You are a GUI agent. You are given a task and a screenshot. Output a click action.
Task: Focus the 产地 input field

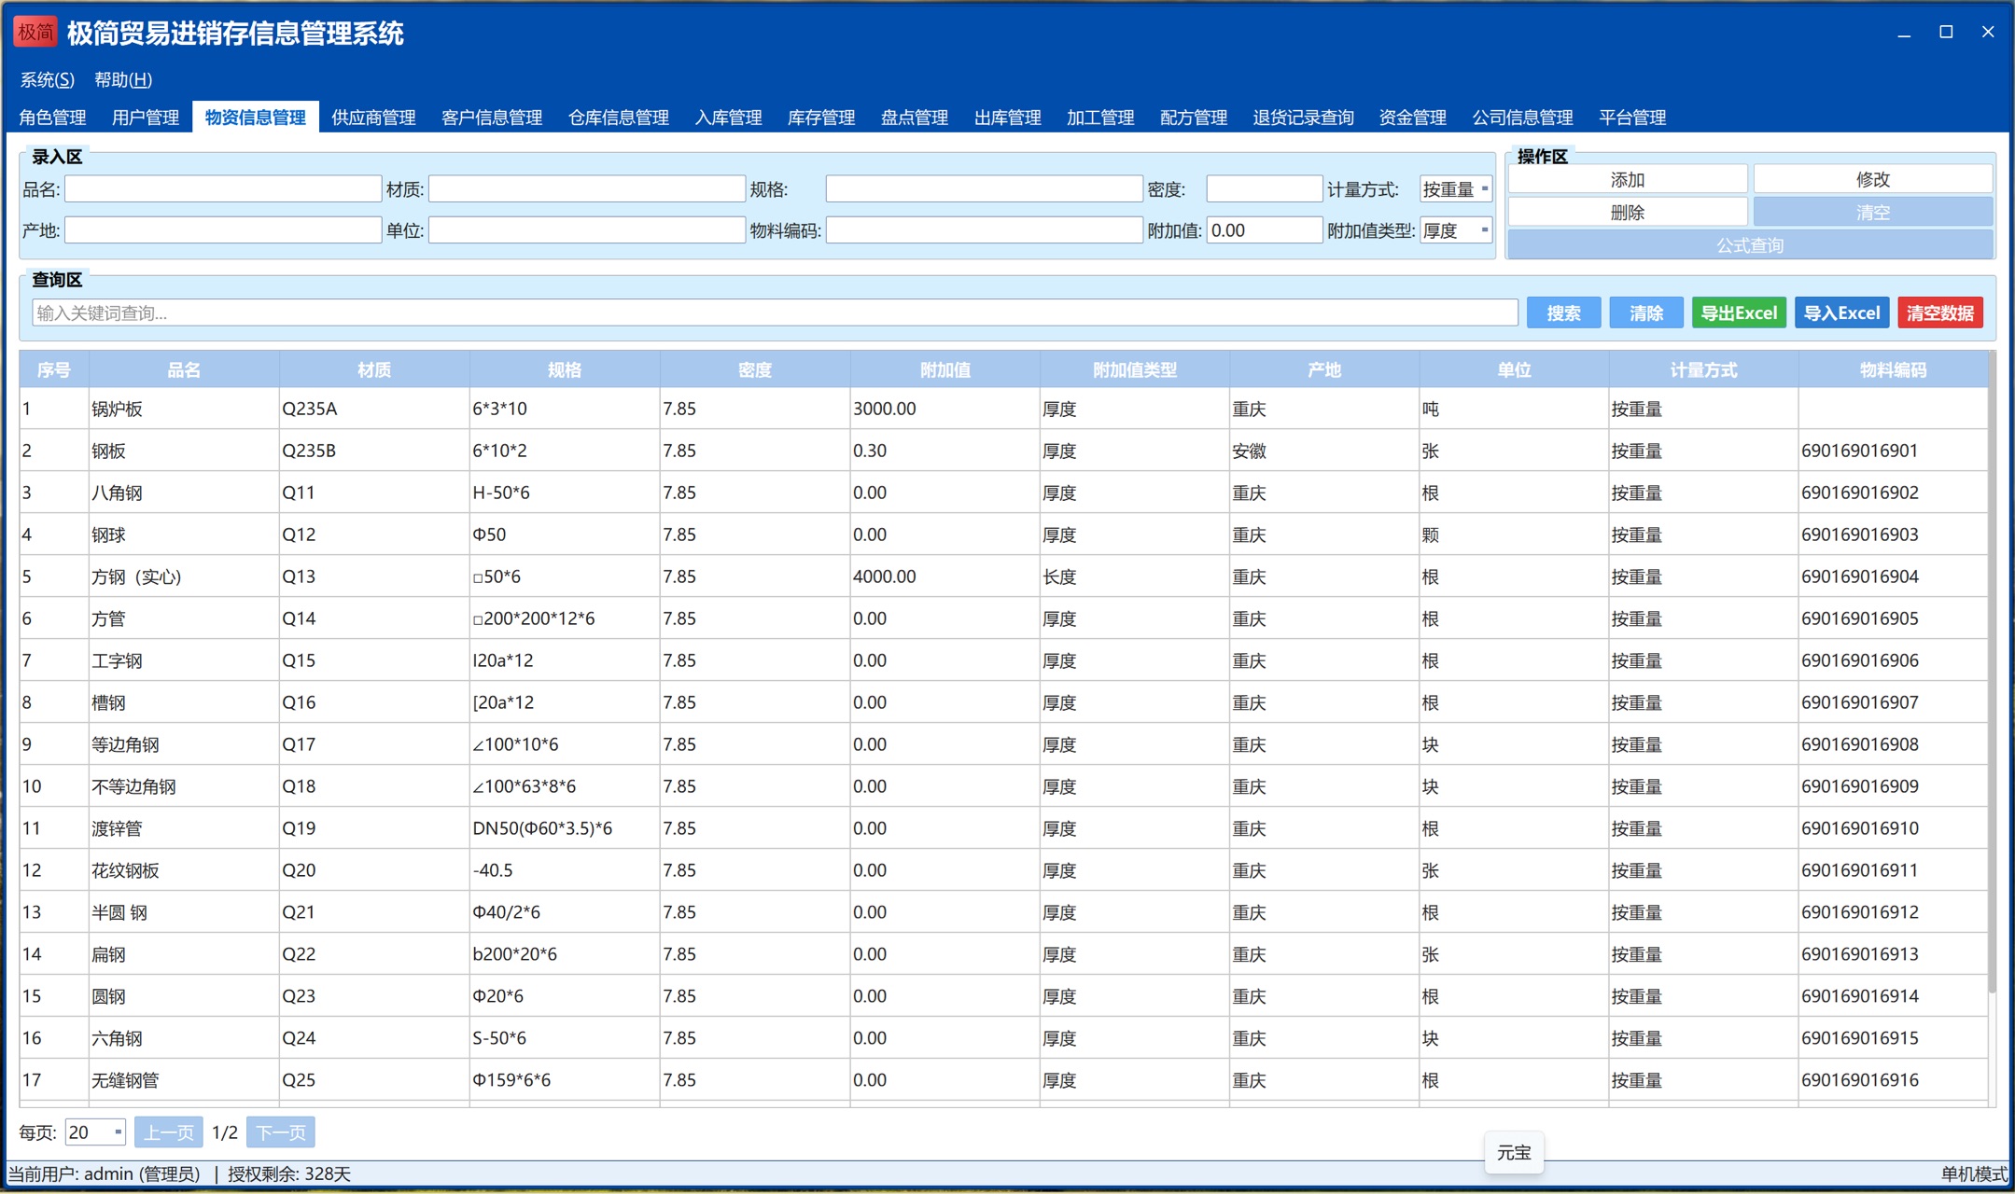pyautogui.click(x=223, y=230)
